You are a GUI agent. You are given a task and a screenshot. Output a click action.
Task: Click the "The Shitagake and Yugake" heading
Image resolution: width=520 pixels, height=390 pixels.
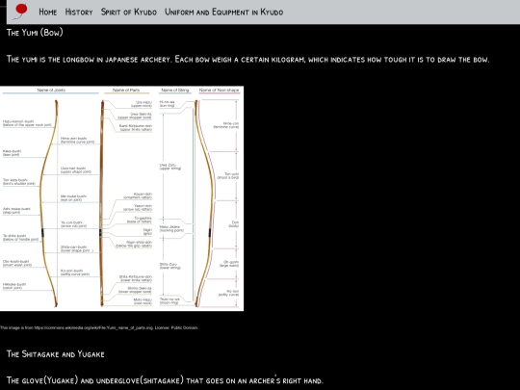point(56,354)
